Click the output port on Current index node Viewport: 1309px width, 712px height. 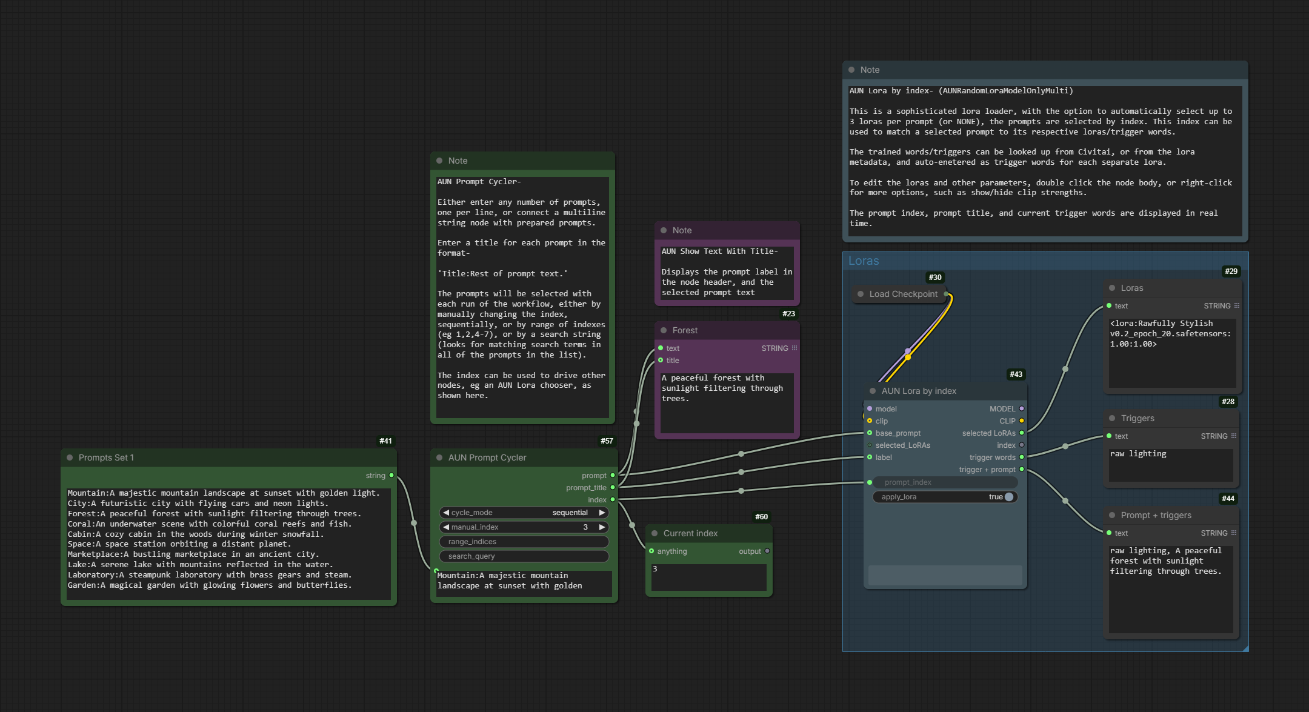click(x=767, y=551)
